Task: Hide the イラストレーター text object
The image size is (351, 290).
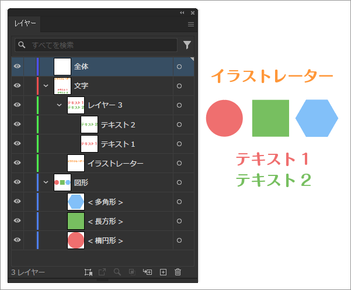Action: [18, 163]
